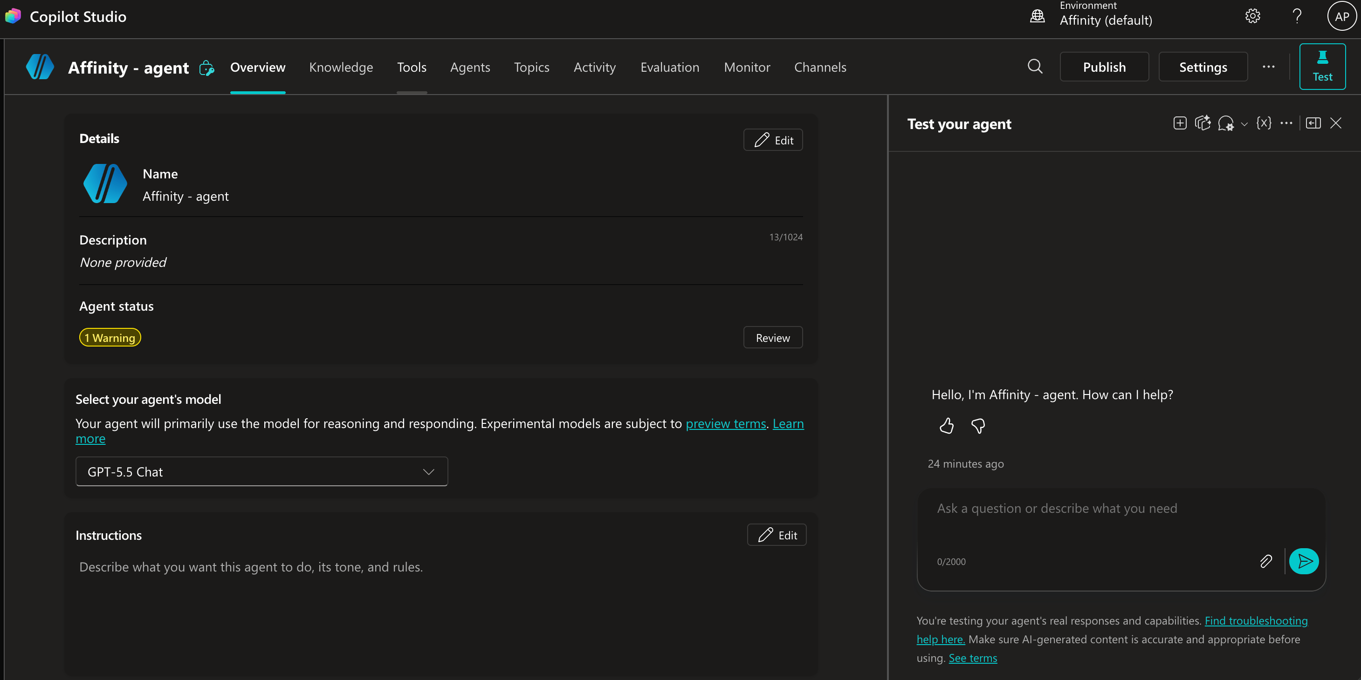Open agent Settings button
This screenshot has width=1361, height=680.
(x=1203, y=67)
